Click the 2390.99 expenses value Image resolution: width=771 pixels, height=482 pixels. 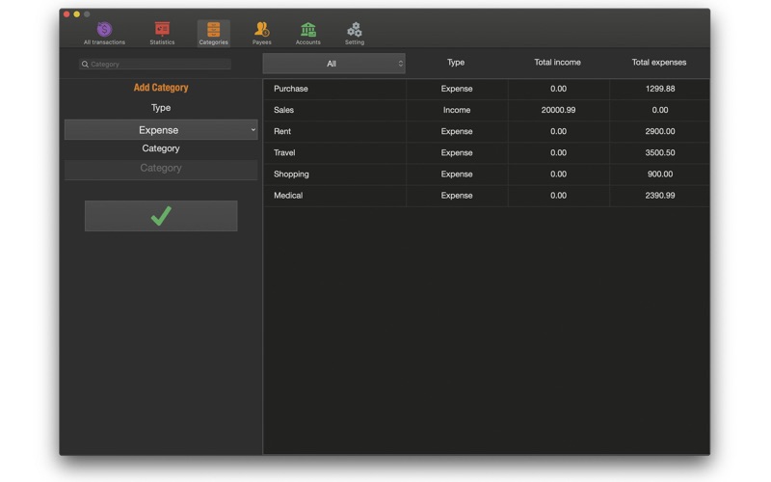660,196
